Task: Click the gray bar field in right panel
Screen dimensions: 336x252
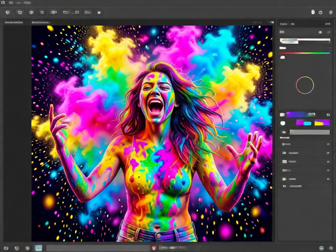Action: point(310,132)
